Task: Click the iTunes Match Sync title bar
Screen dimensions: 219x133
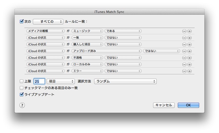Action: [x=109, y=12]
